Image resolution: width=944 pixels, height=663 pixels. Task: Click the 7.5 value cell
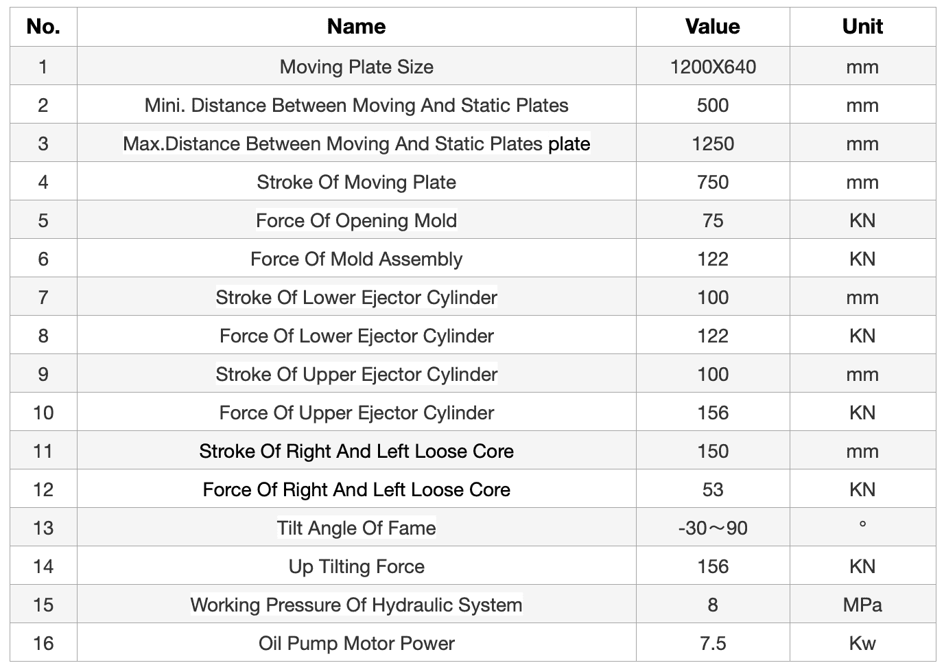click(712, 643)
